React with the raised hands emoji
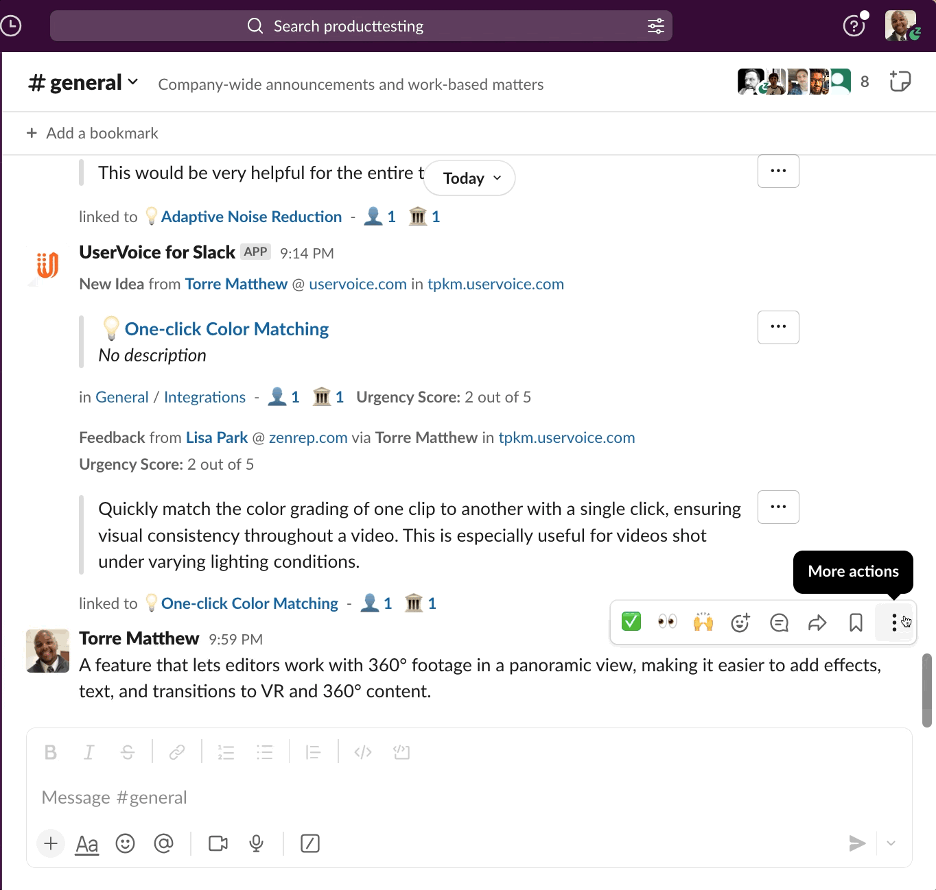Viewport: 936px width, 890px height. point(703,622)
